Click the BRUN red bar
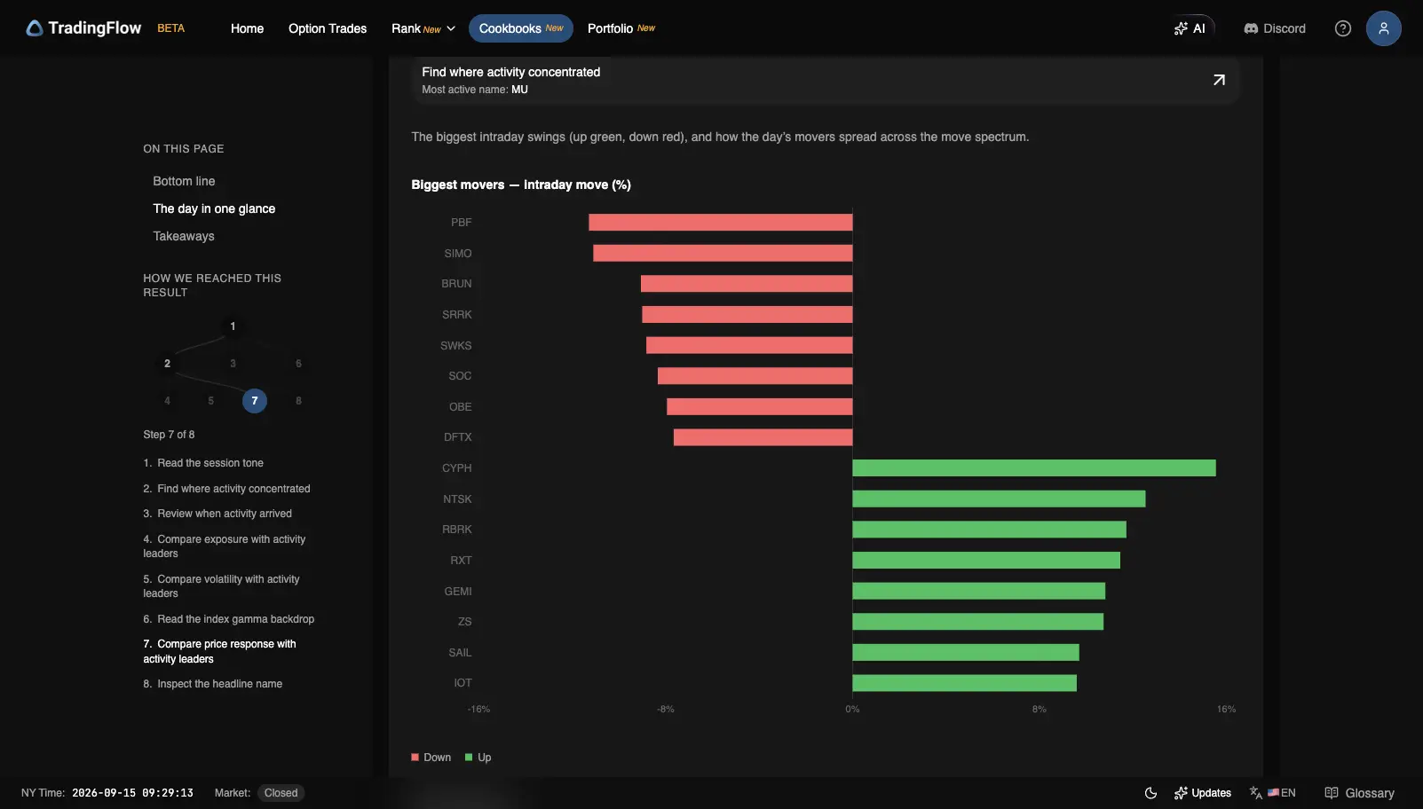Viewport: 1423px width, 809px height. (747, 284)
